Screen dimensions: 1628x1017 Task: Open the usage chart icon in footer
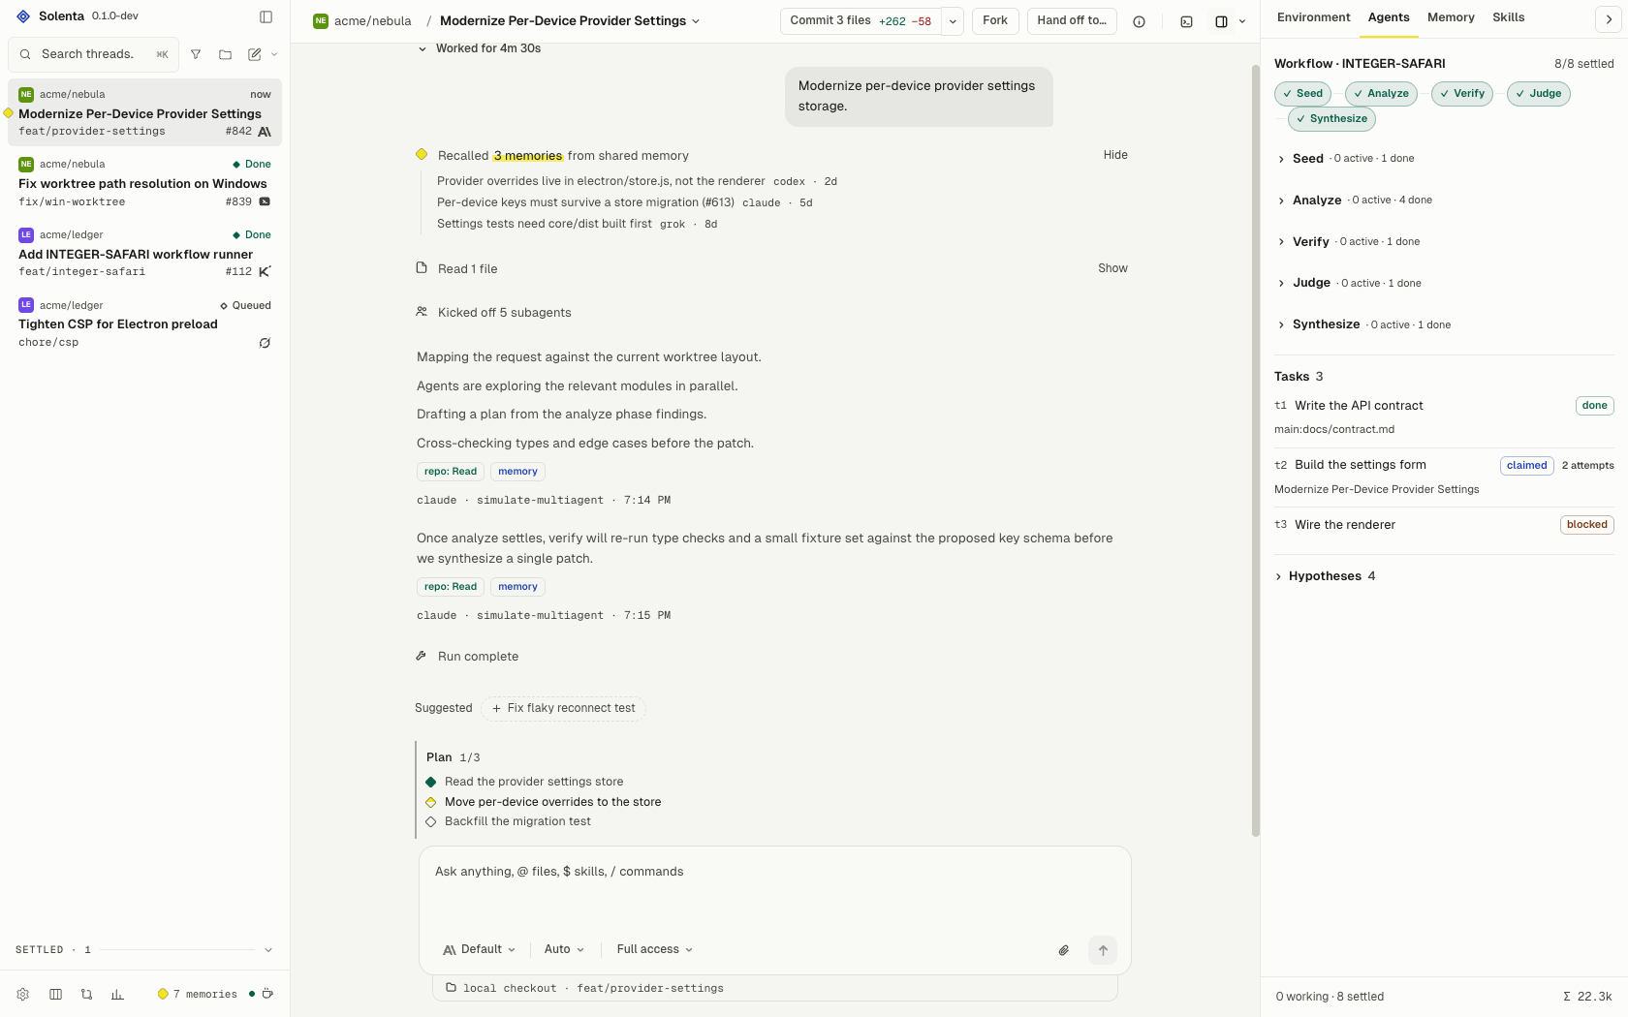pos(117,994)
